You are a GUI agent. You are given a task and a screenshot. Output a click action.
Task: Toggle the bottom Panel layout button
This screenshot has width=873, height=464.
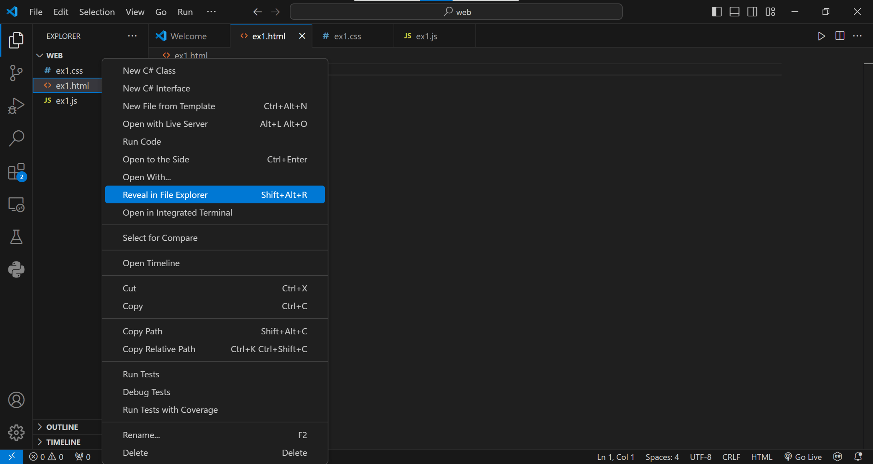[734, 12]
